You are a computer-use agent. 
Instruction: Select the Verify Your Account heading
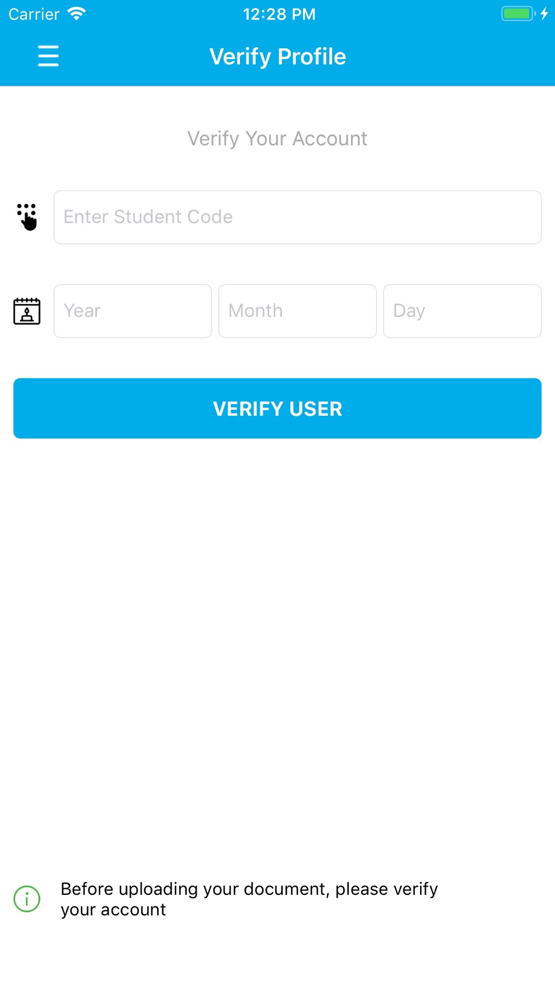click(277, 138)
